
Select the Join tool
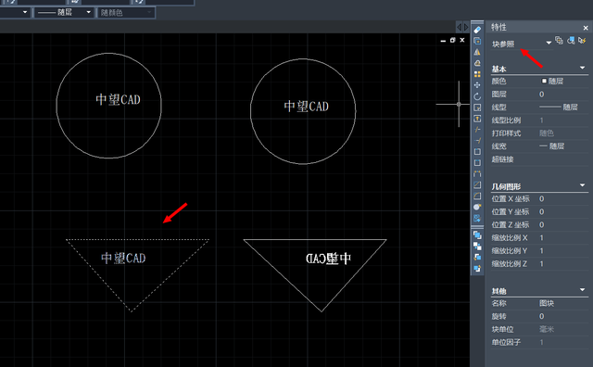click(x=477, y=173)
